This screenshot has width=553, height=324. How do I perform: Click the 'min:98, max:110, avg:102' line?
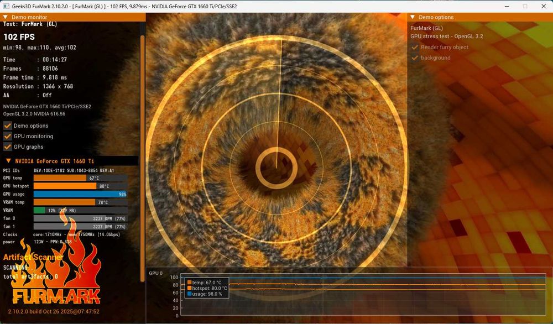(x=39, y=48)
